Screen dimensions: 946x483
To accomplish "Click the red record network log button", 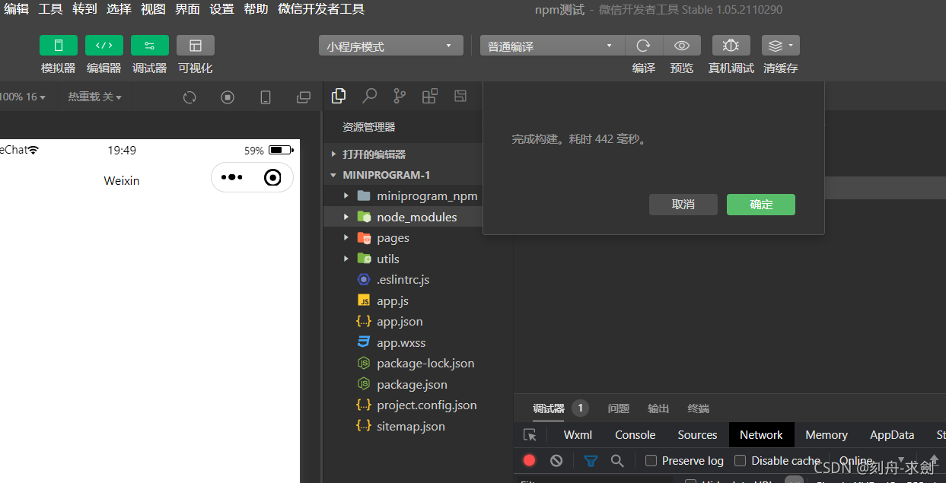I will pos(530,460).
